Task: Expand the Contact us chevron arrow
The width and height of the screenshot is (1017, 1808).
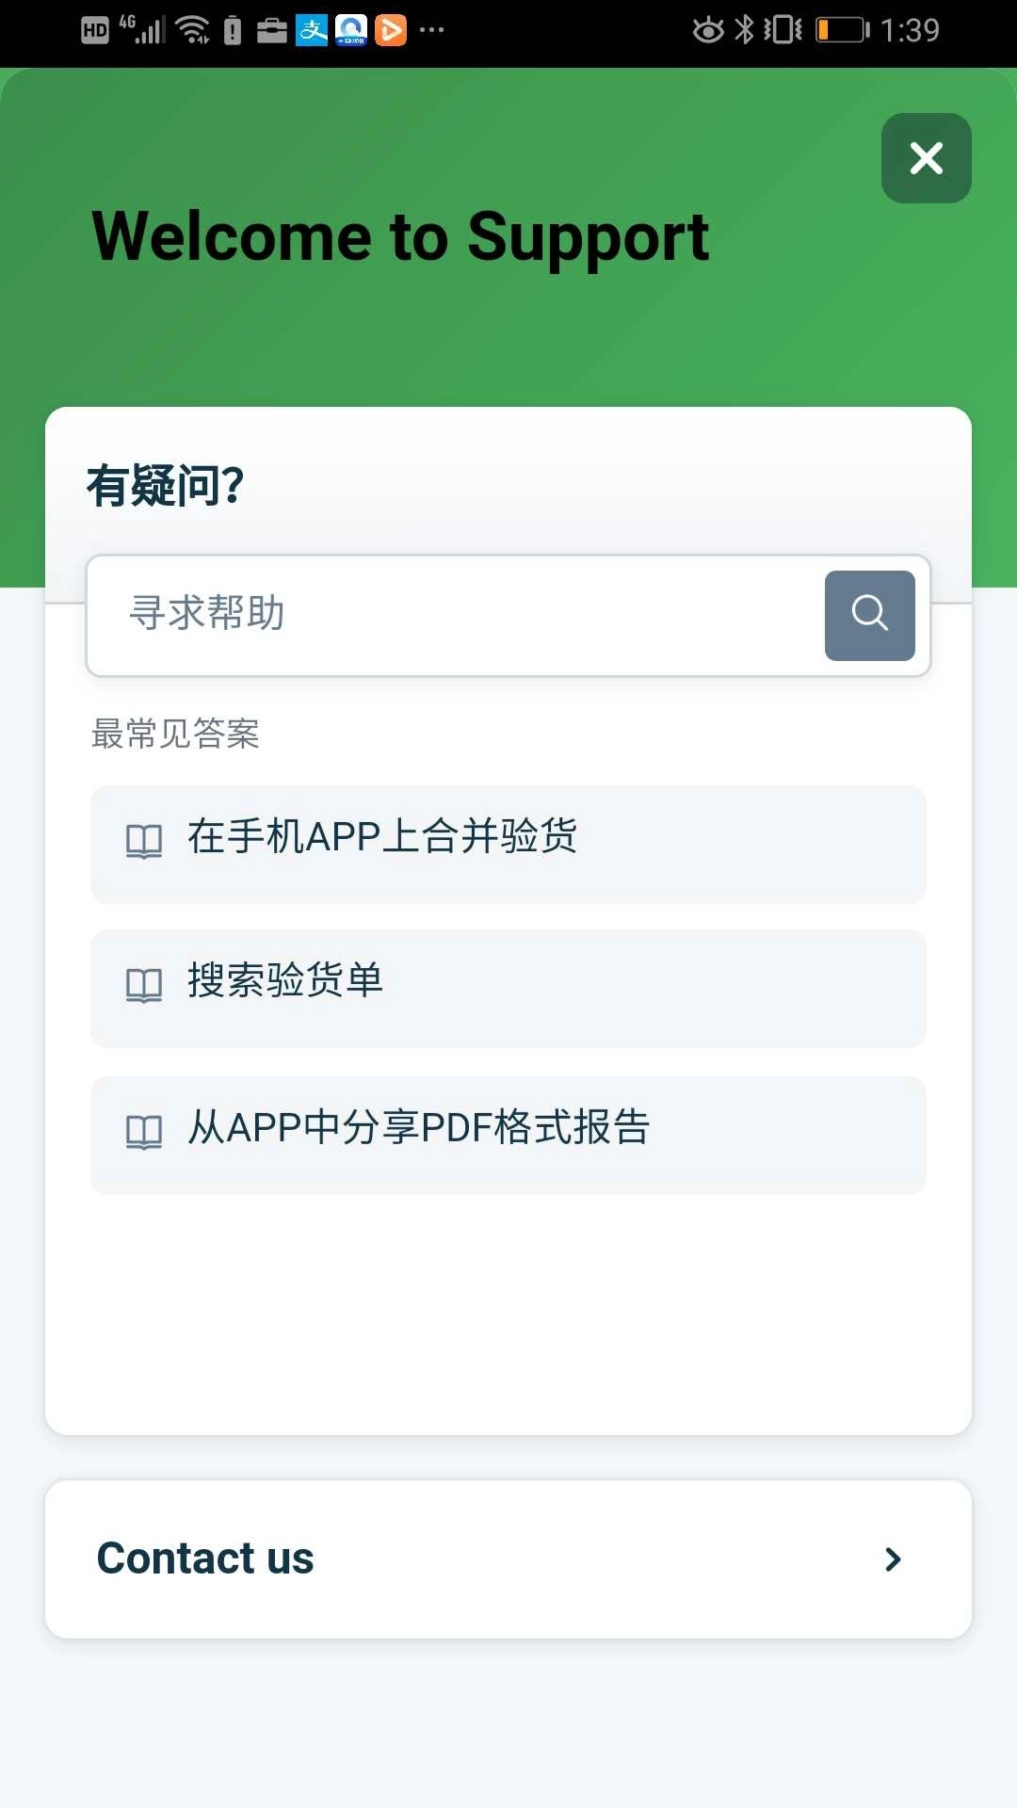Action: 893,1559
